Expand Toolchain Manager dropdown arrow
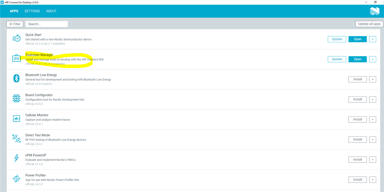 [x=373, y=59]
